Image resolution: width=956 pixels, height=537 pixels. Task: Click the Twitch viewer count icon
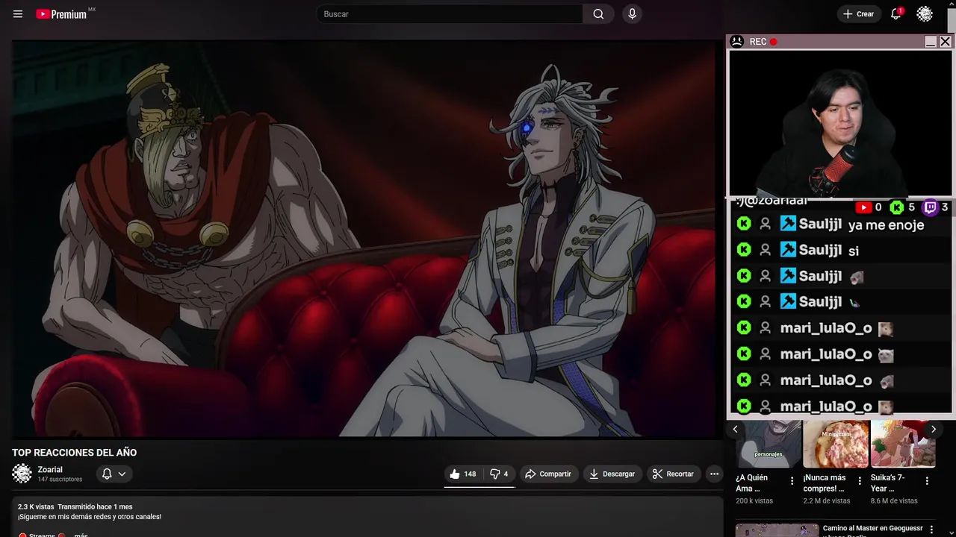point(931,207)
